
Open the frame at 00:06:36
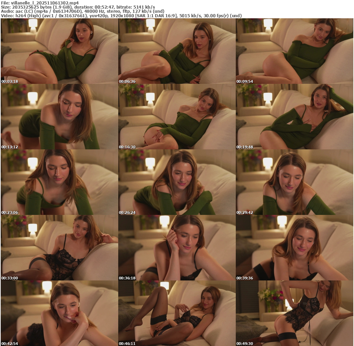coord(177,51)
